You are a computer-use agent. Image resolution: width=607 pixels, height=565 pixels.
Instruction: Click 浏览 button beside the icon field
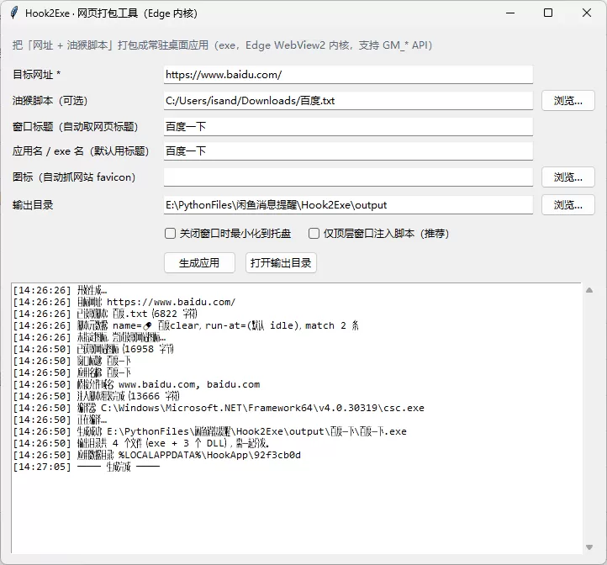567,177
